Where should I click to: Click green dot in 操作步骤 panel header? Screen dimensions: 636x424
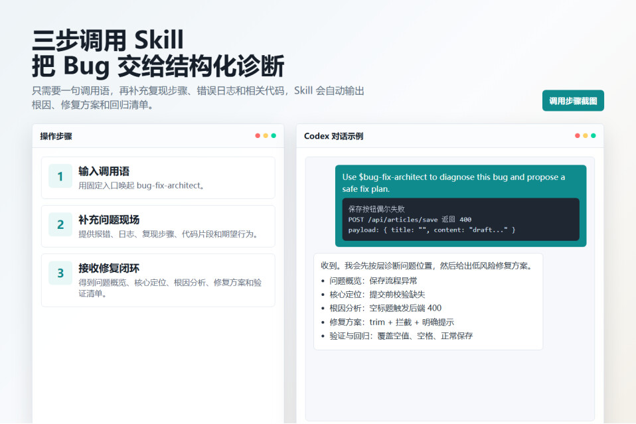point(274,135)
